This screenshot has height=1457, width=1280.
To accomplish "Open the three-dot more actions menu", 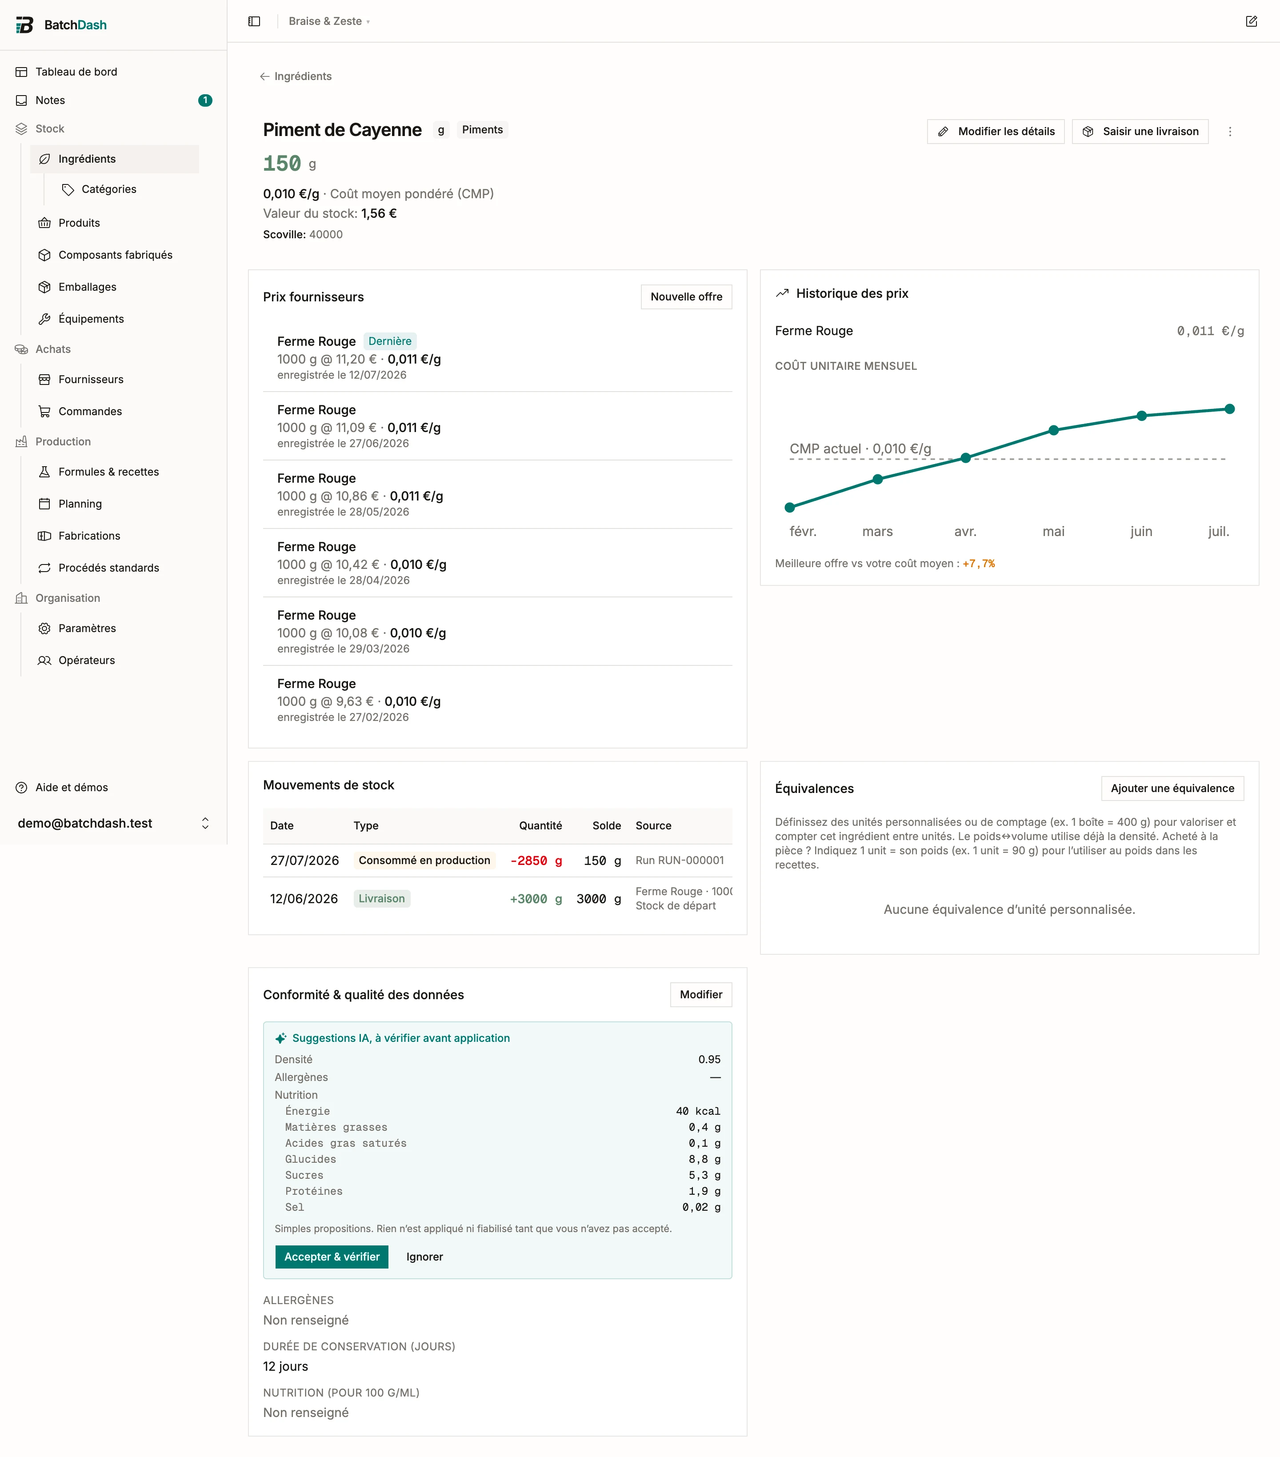I will (1230, 132).
